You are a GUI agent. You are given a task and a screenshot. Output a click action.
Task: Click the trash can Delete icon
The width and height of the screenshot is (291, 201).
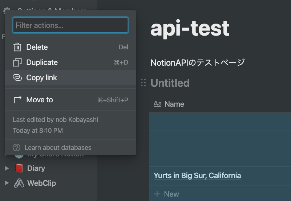17,47
